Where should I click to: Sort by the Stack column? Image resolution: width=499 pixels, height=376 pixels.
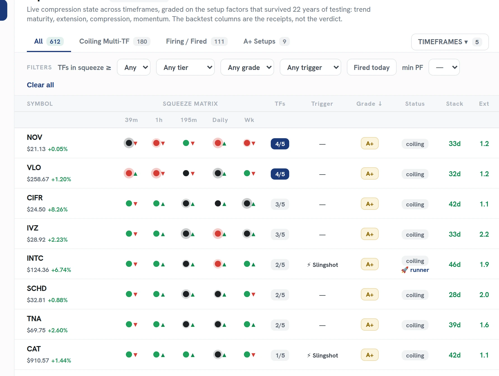[455, 104]
